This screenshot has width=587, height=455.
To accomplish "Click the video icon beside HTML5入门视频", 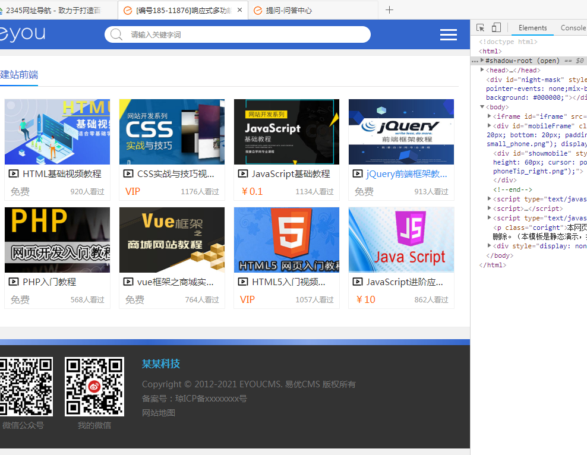I will (x=242, y=282).
